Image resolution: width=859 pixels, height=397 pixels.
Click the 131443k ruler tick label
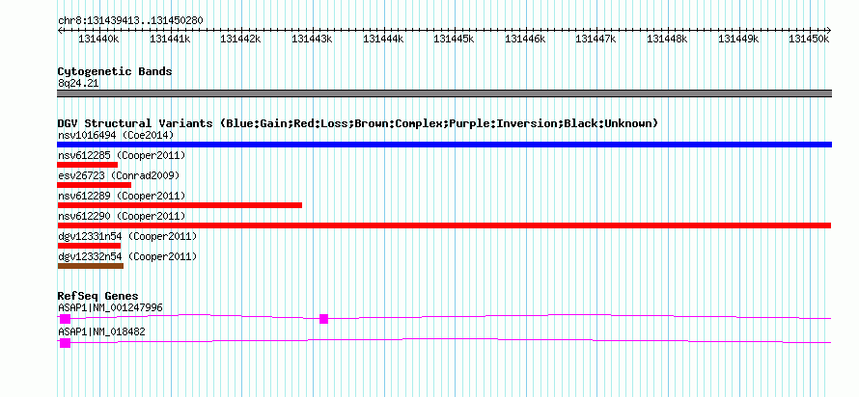[x=312, y=39]
